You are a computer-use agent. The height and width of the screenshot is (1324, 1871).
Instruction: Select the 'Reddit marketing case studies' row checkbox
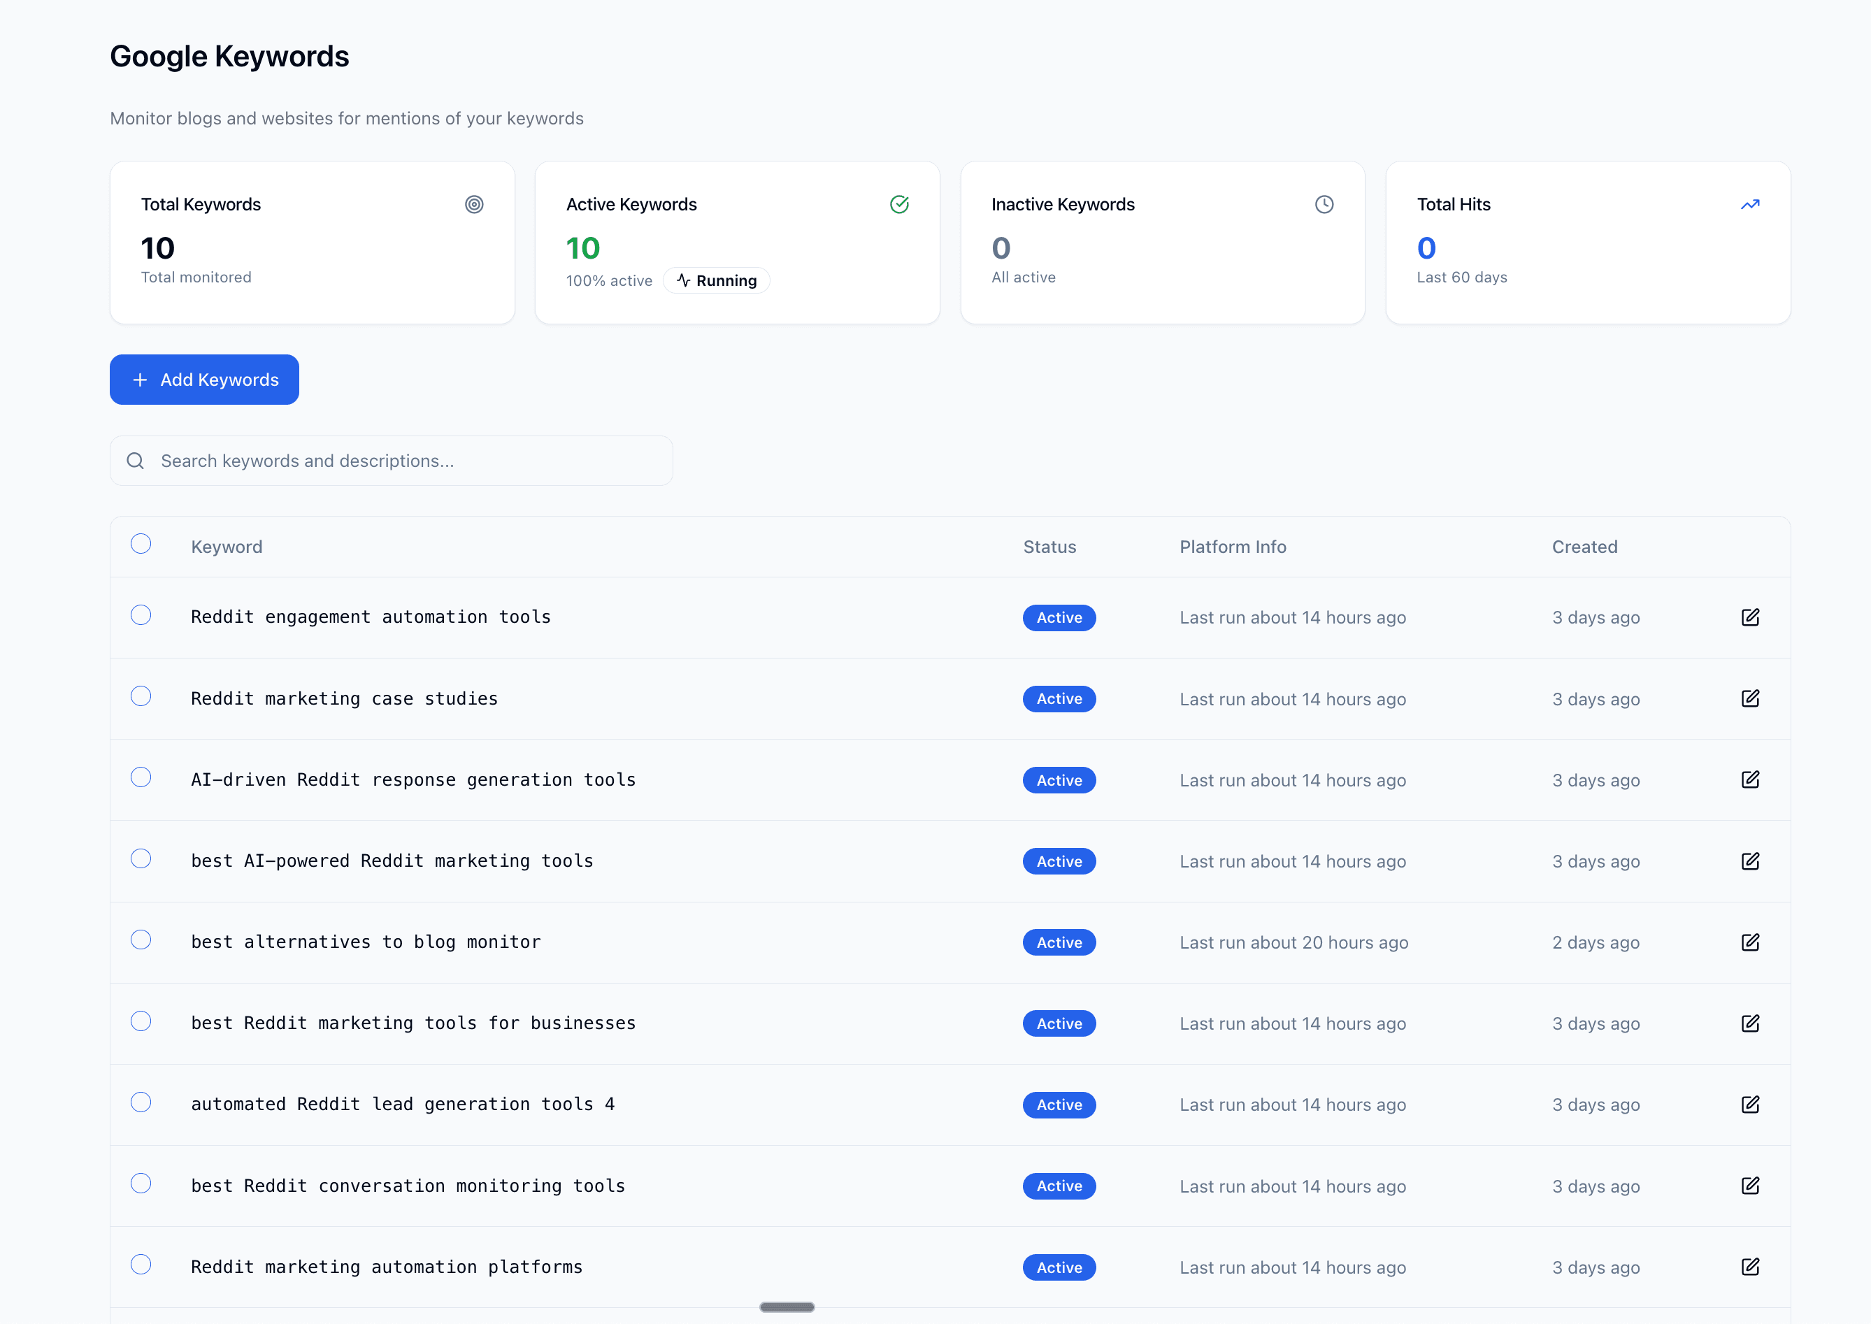tap(141, 696)
